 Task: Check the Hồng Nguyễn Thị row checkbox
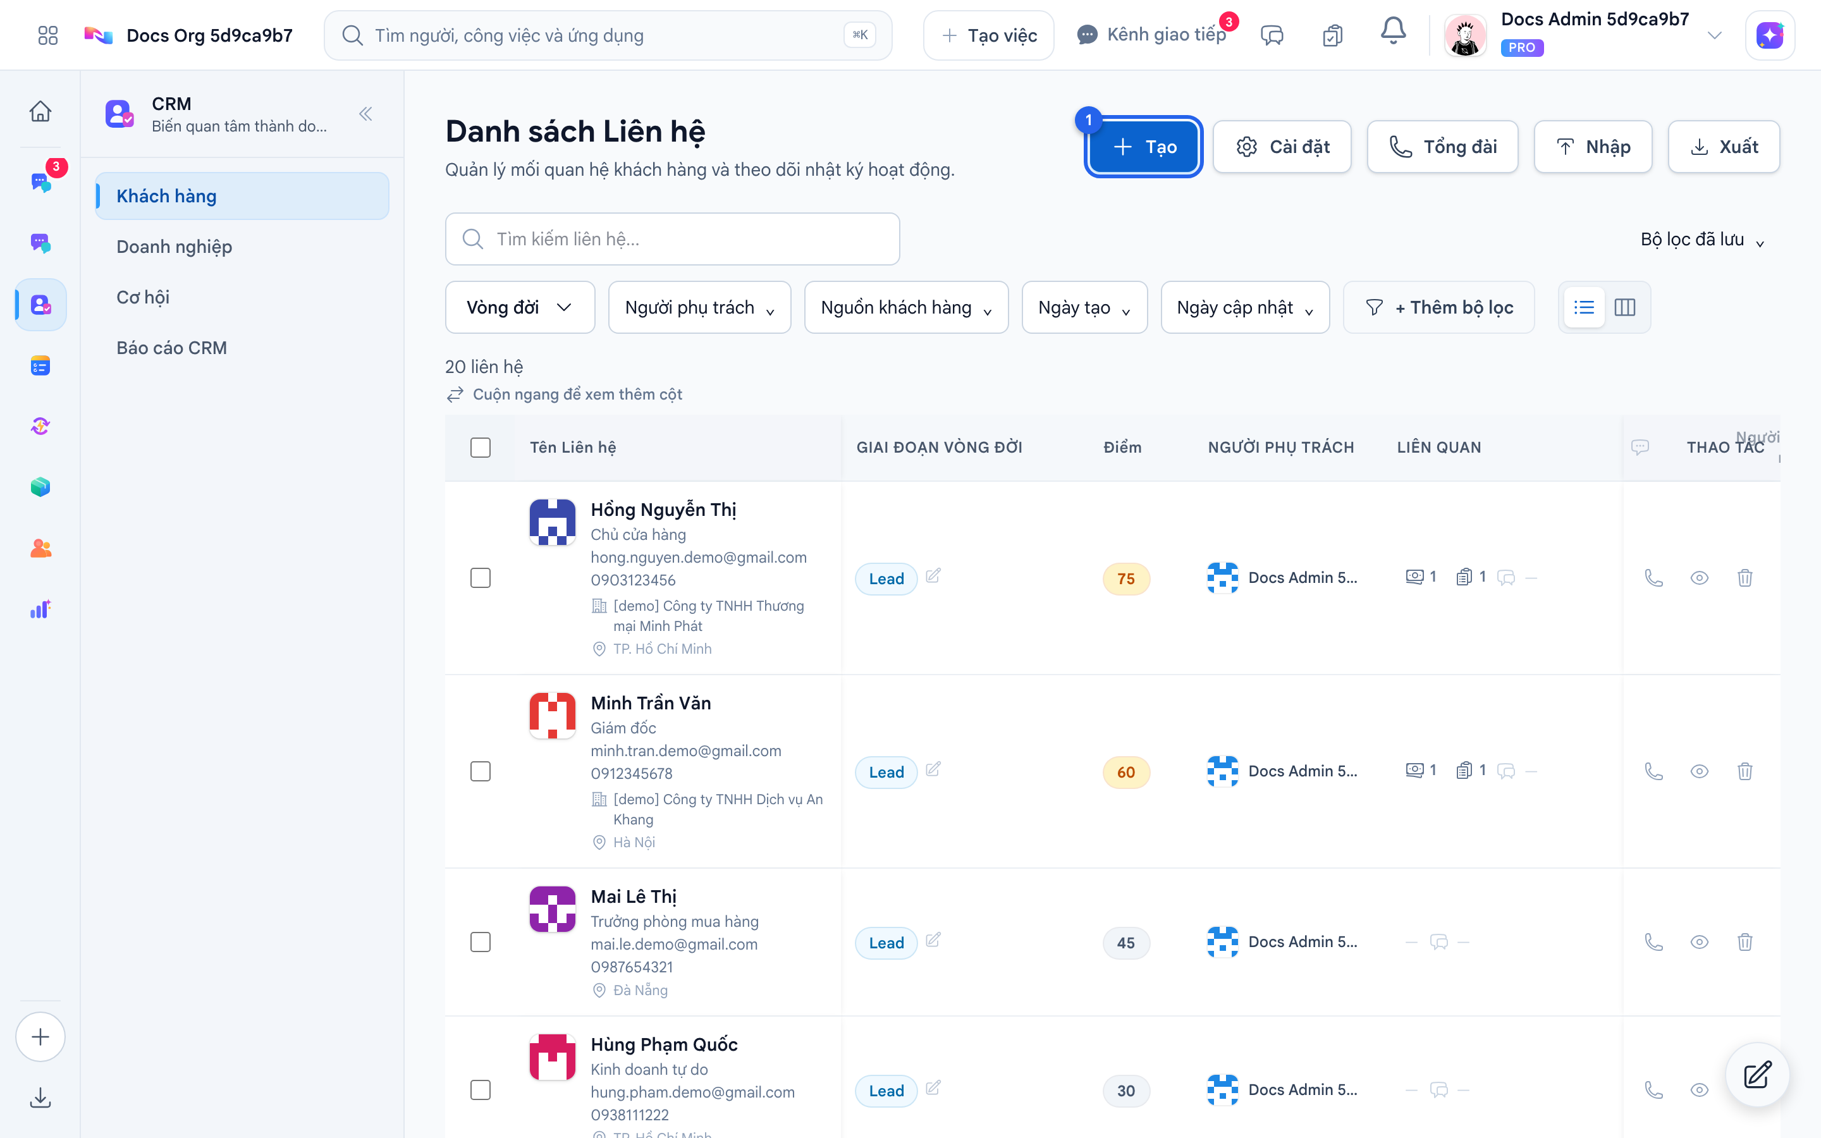pyautogui.click(x=480, y=577)
